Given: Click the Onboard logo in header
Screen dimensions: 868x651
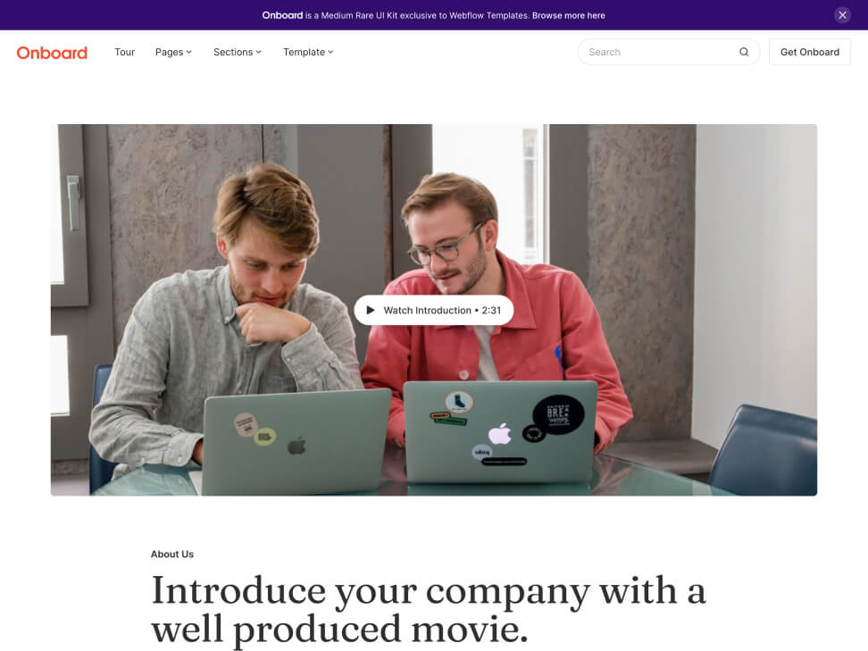Looking at the screenshot, I should click(x=52, y=53).
